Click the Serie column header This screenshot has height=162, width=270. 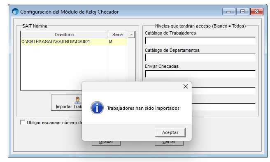(117, 35)
